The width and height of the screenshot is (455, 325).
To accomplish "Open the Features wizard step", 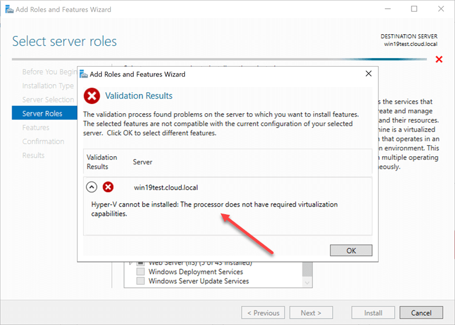I will (36, 127).
